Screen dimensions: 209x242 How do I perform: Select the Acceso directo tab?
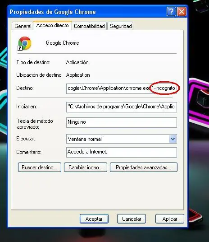[x=53, y=25]
